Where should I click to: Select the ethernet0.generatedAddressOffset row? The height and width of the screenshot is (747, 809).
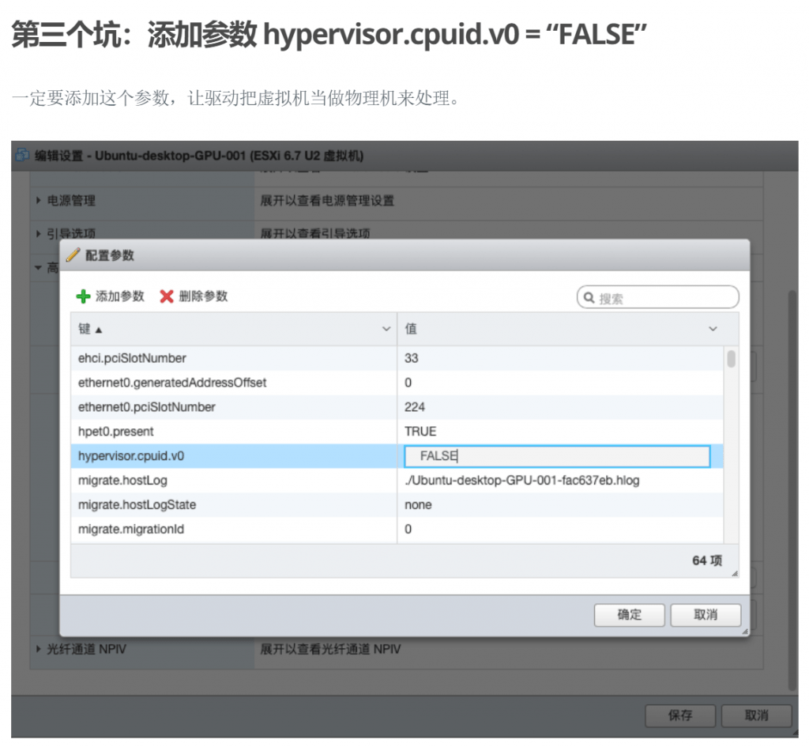point(397,383)
